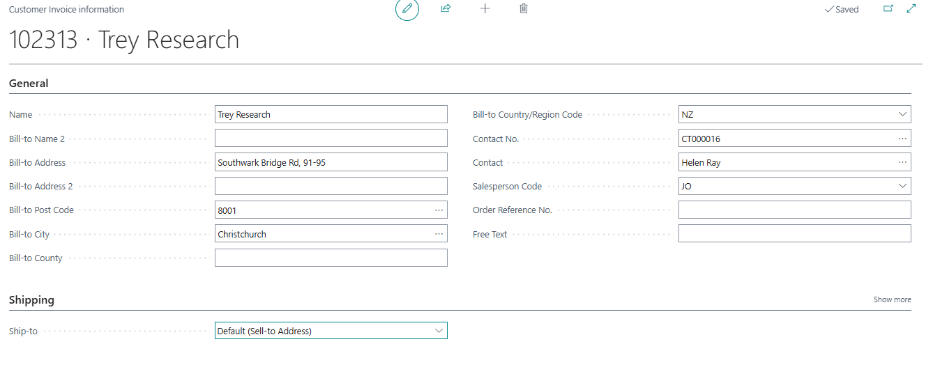
Task: Open page in new window icon
Action: (888, 9)
